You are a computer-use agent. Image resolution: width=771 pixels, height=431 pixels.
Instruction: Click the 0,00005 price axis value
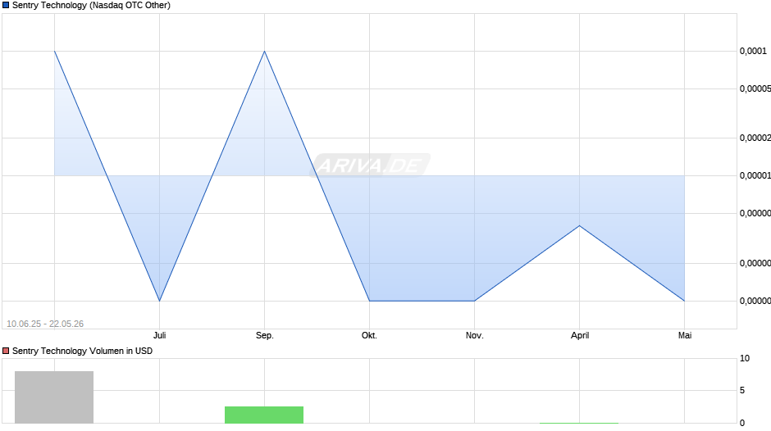click(755, 88)
